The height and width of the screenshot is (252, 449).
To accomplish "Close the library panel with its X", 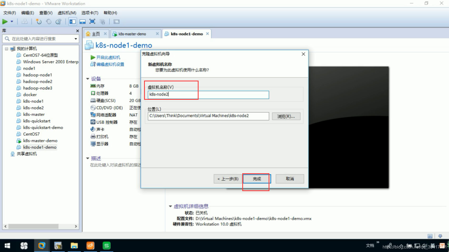I will pyautogui.click(x=77, y=31).
